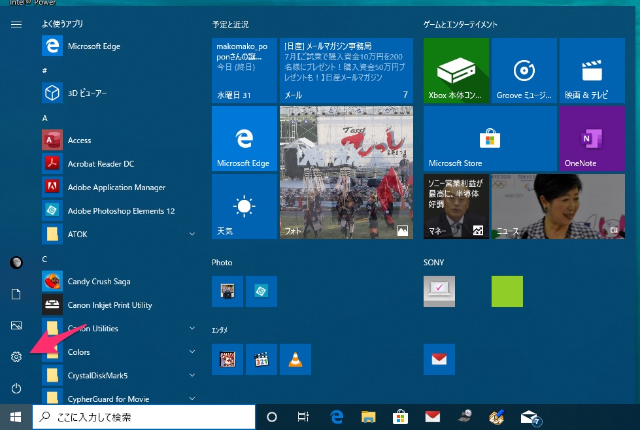The width and height of the screenshot is (640, 430).
Task: Open the red mail app on taskbar
Action: (433, 417)
